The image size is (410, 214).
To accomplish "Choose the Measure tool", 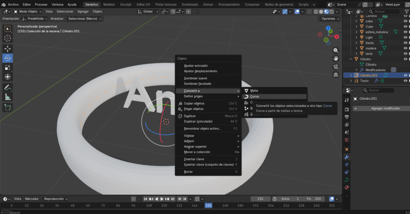I will (8, 97).
